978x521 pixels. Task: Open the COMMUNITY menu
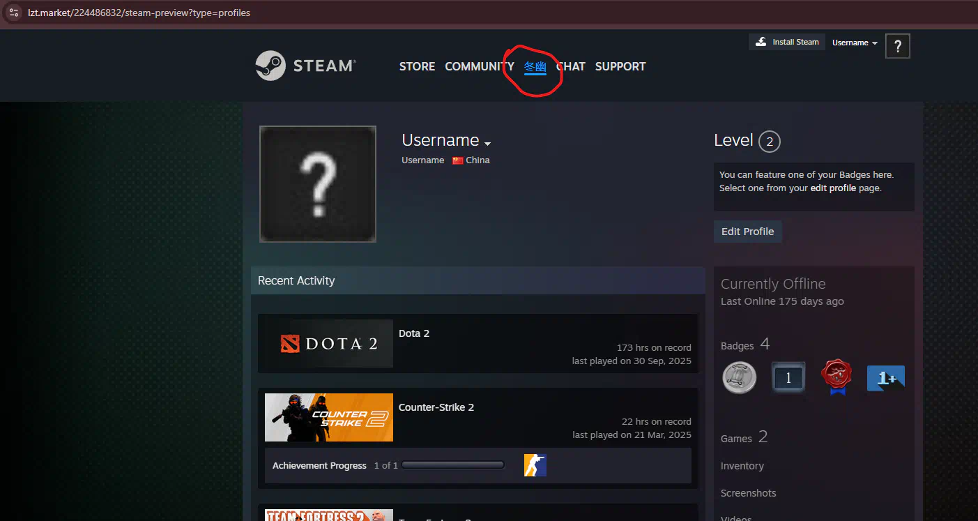coord(479,66)
